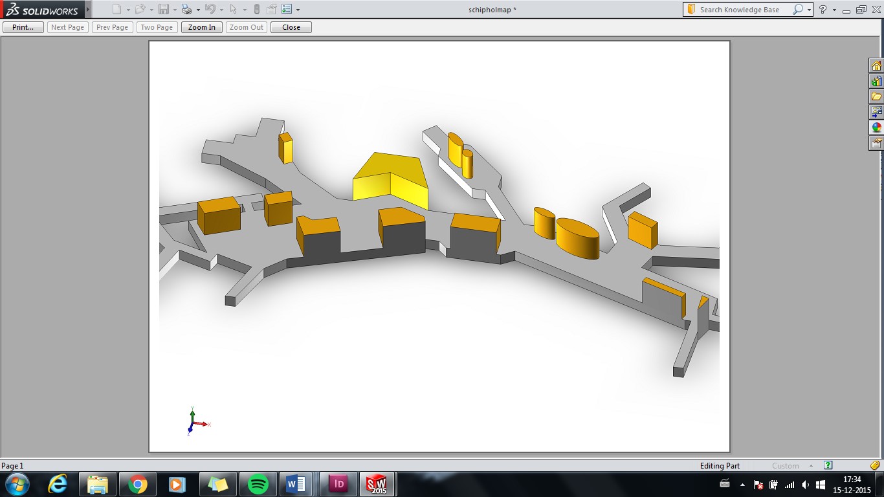Click the volume speaker tray icon

point(805,485)
